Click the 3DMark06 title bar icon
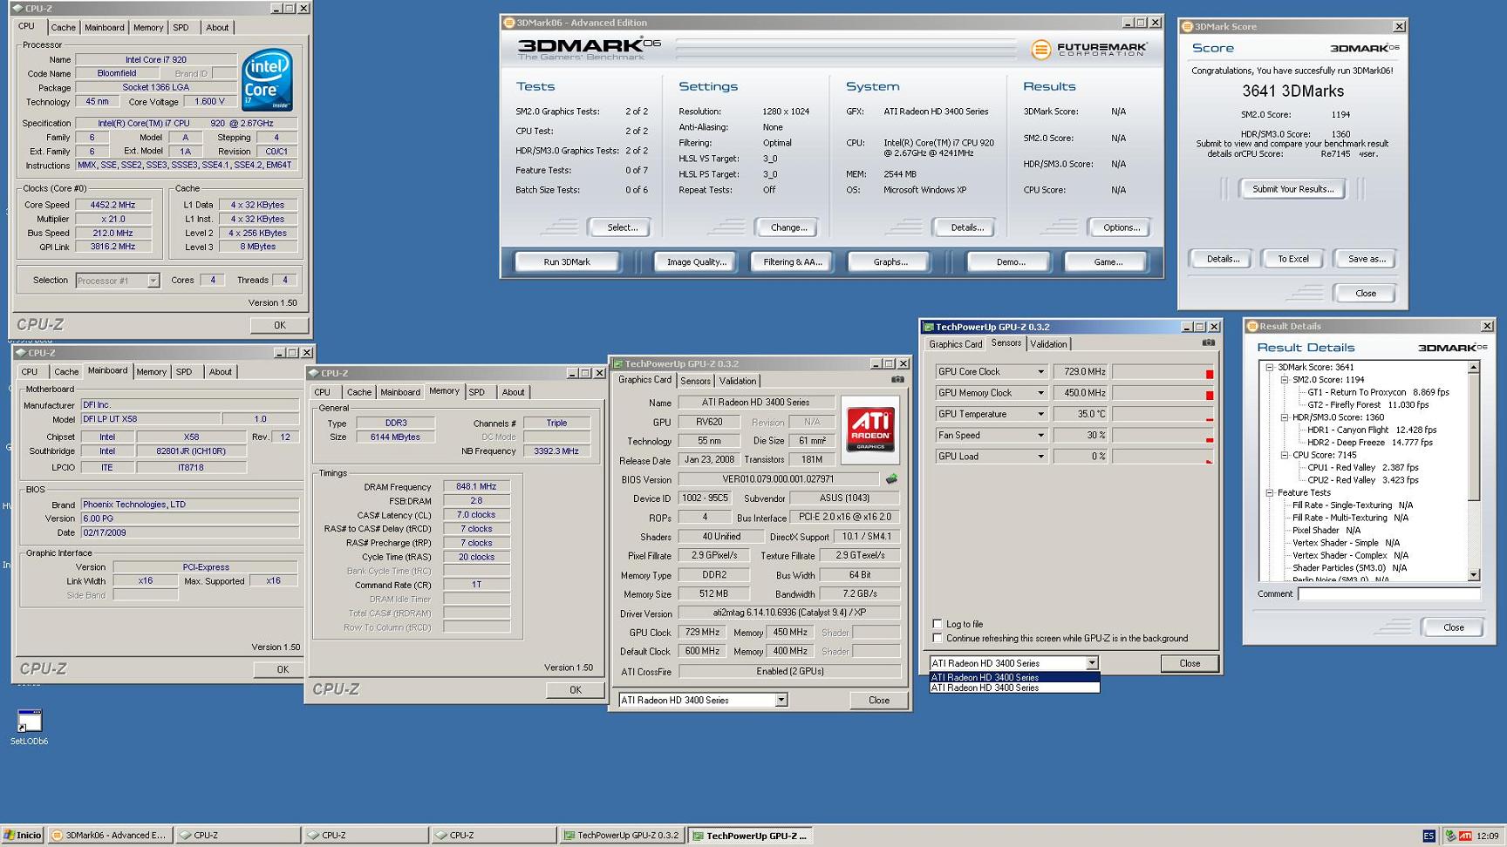The width and height of the screenshot is (1507, 847). pos(509,23)
